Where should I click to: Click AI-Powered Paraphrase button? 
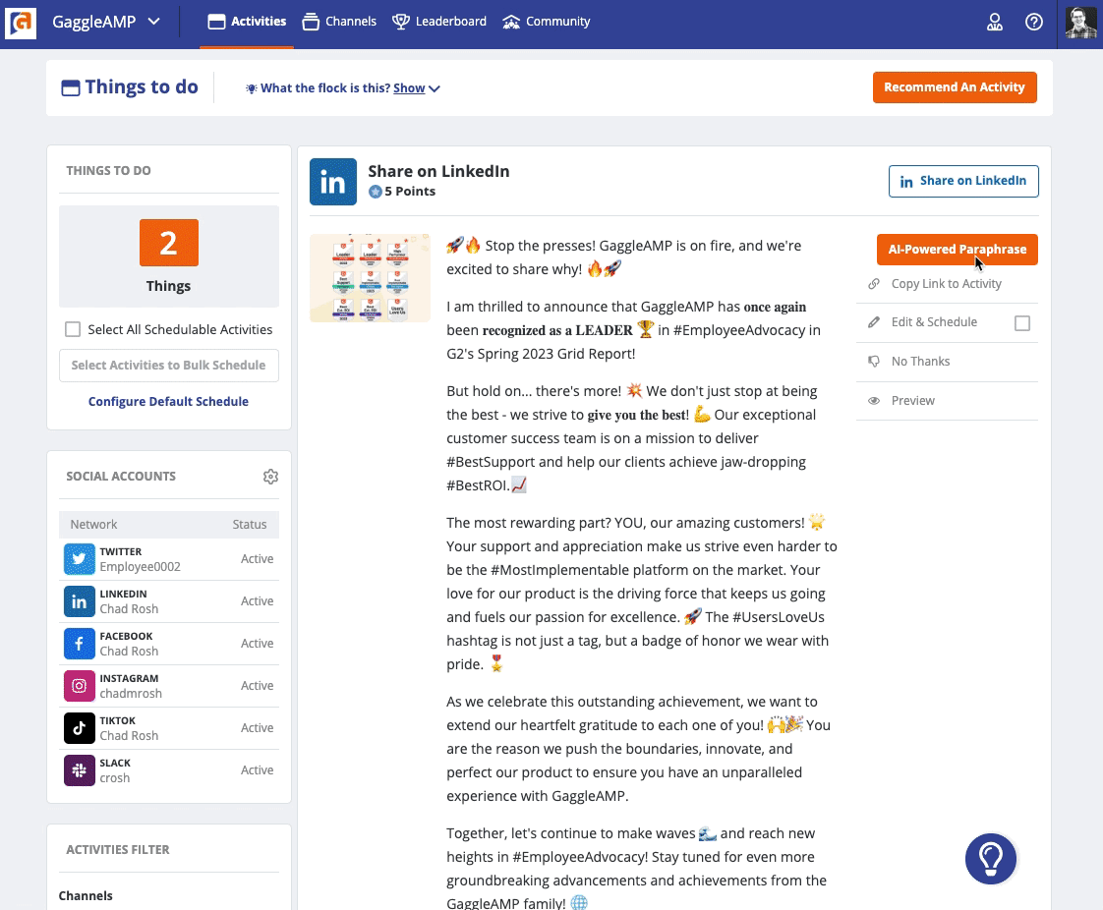point(957,250)
